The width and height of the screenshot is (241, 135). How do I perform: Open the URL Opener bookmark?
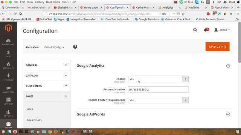(18, 19)
